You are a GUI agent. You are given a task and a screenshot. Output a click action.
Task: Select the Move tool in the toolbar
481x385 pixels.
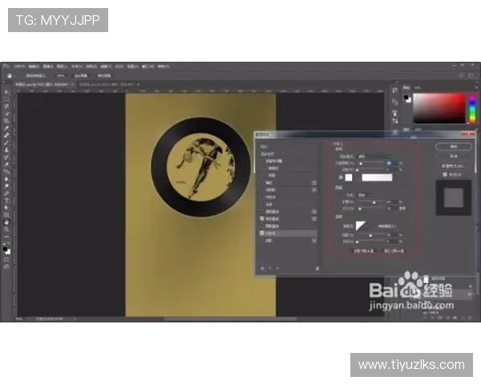(x=6, y=92)
